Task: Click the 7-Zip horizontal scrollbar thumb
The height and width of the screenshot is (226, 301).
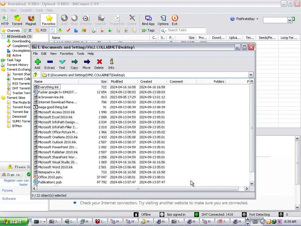Action: [138, 189]
